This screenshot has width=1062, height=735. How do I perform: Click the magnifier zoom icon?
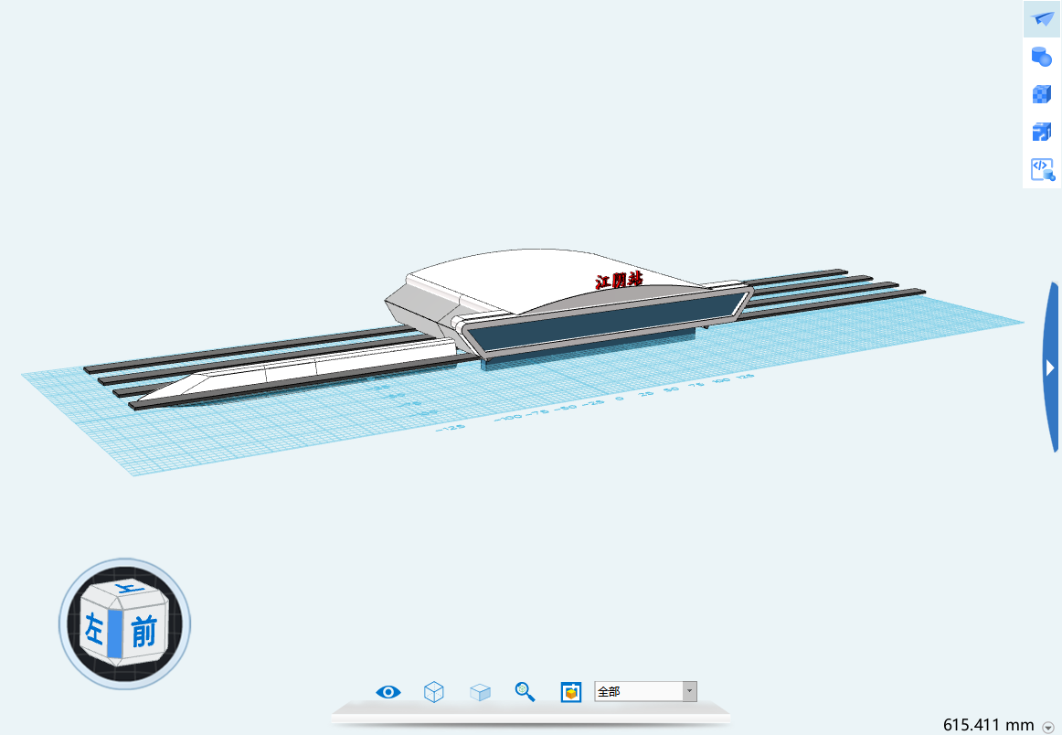(x=525, y=692)
